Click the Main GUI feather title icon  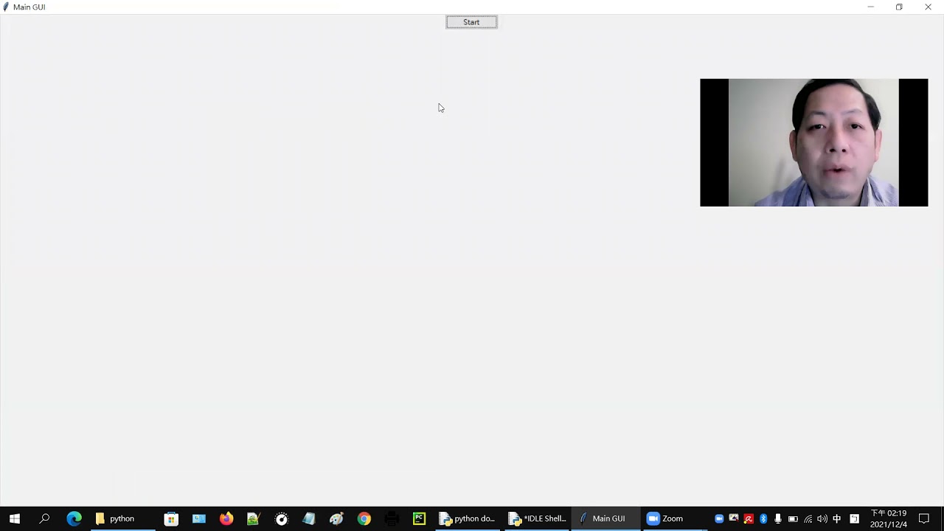[x=6, y=7]
